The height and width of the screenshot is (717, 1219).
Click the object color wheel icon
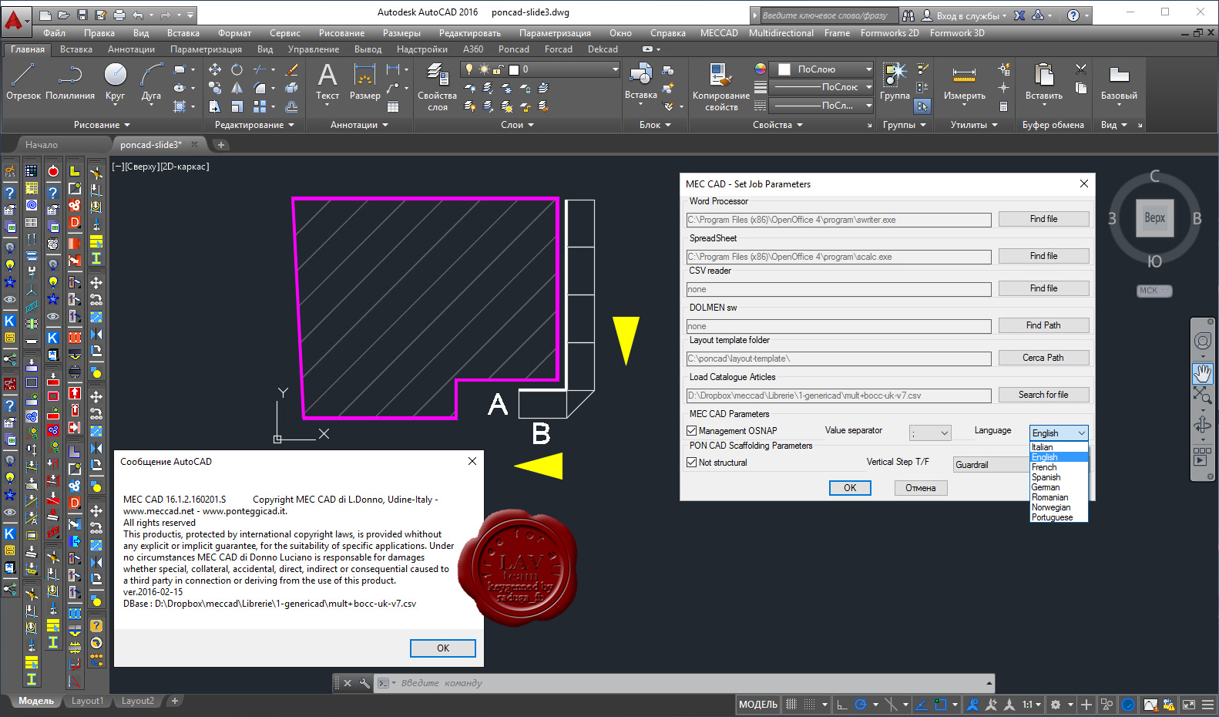click(x=761, y=69)
